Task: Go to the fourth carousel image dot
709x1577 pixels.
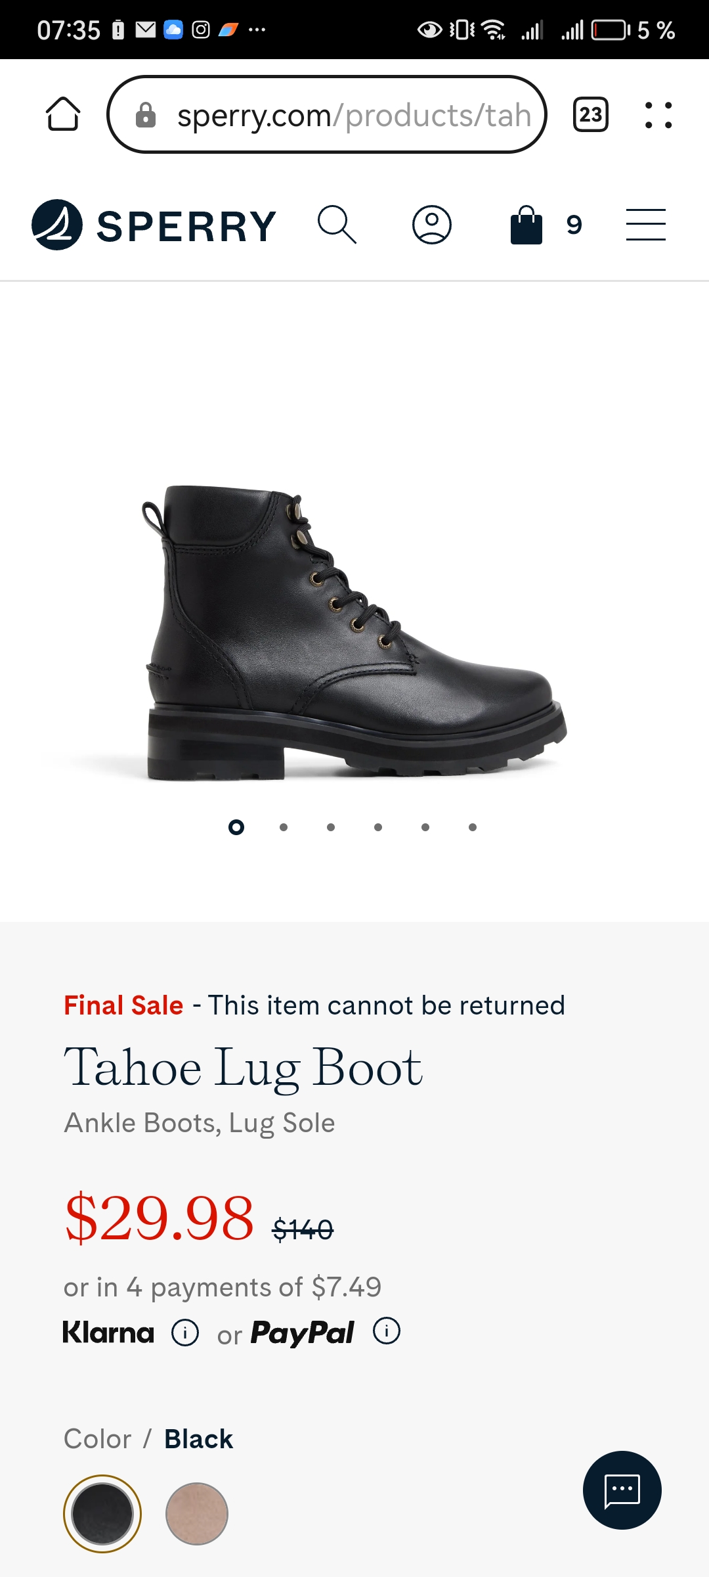Action: [378, 827]
